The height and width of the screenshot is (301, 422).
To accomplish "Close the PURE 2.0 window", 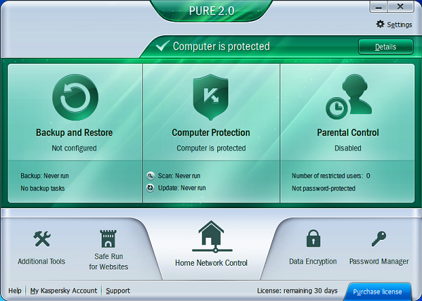I will 400,7.
